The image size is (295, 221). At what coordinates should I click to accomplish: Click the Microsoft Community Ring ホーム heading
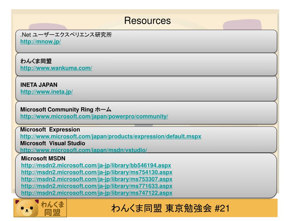click(x=66, y=109)
